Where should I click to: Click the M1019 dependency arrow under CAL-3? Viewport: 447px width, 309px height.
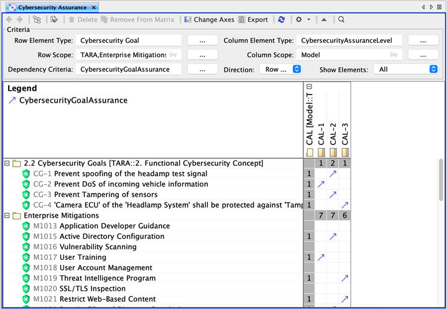(344, 278)
